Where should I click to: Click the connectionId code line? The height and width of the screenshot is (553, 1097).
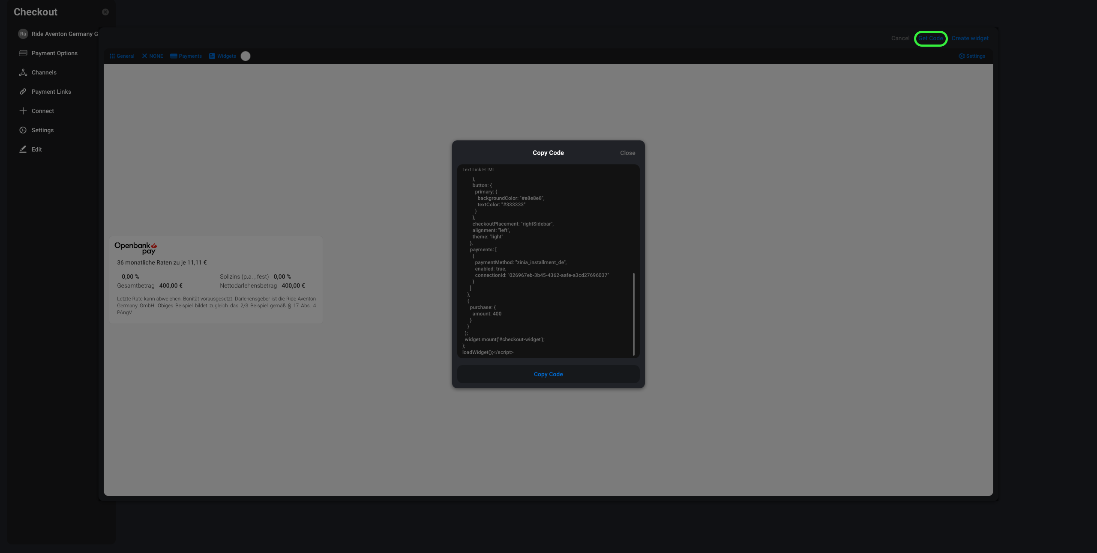(542, 275)
